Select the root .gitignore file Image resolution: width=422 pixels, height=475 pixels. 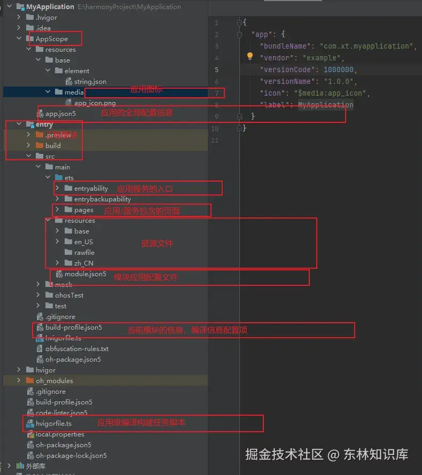(x=51, y=392)
